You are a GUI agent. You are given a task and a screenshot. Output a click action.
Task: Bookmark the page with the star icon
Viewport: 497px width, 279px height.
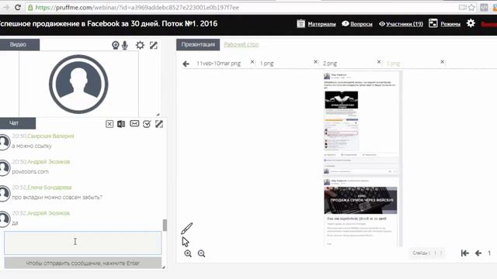click(x=471, y=7)
